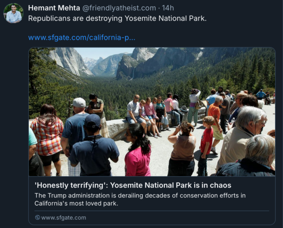
Task: Select the post text about Yosemite National Park
Action: click(x=117, y=18)
